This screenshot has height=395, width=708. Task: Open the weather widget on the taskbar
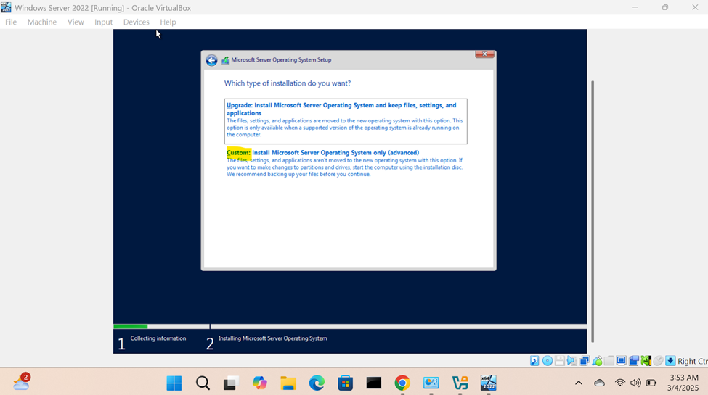pos(21,382)
